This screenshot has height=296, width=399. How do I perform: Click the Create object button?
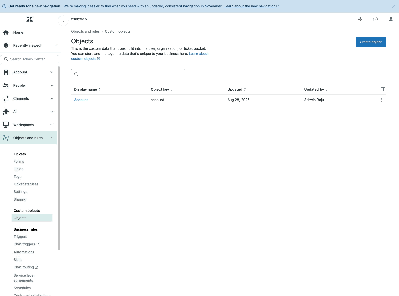pos(370,42)
